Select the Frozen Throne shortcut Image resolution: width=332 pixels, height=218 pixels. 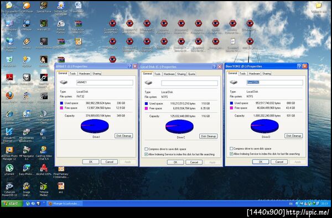44,43
